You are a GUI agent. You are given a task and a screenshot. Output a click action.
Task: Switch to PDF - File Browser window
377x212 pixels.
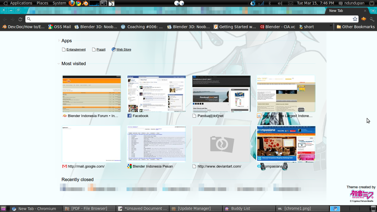tap(90, 209)
